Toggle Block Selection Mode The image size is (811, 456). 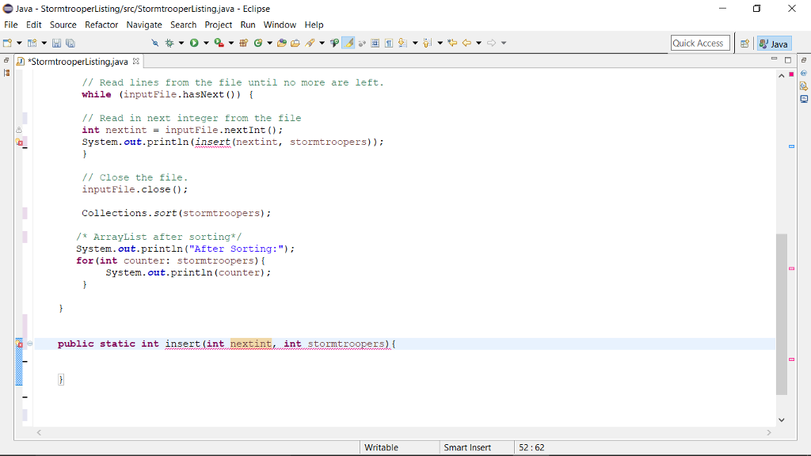(x=375, y=43)
